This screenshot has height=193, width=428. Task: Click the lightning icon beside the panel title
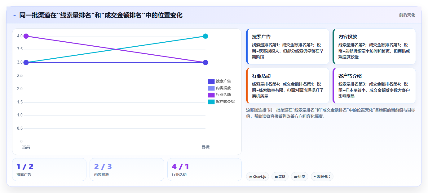[15, 15]
